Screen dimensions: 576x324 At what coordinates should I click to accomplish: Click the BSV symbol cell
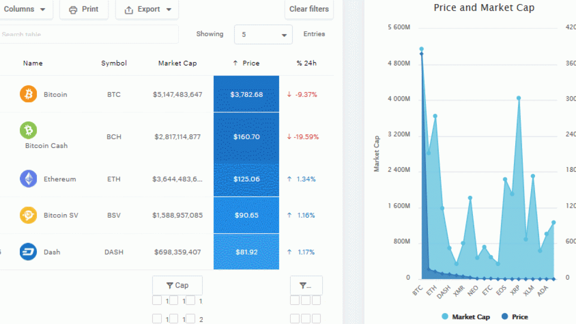tap(114, 215)
